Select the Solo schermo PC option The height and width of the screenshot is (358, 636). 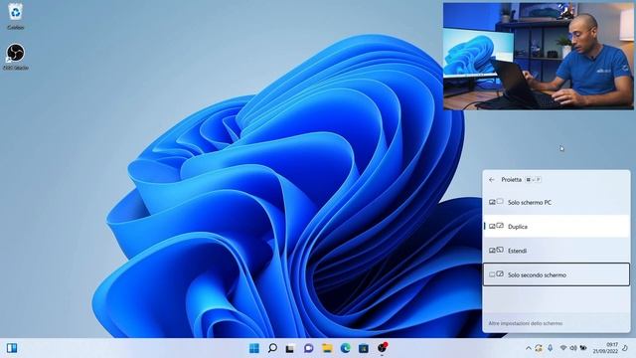[x=556, y=202]
